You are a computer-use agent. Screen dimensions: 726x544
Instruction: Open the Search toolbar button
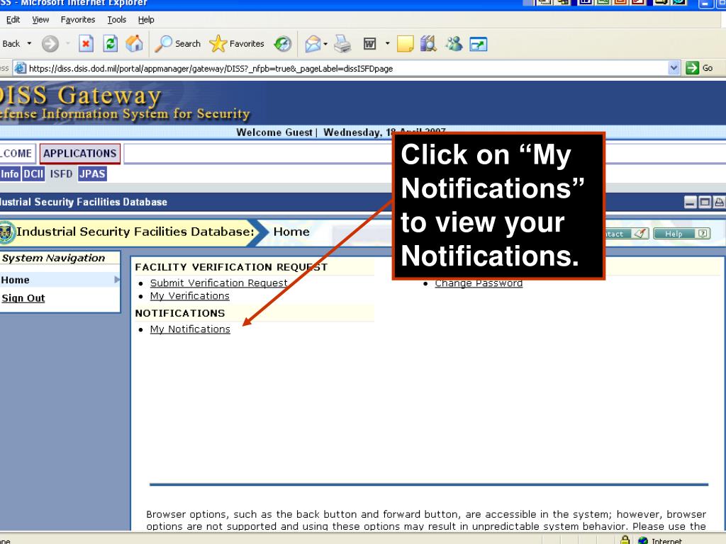click(x=177, y=44)
